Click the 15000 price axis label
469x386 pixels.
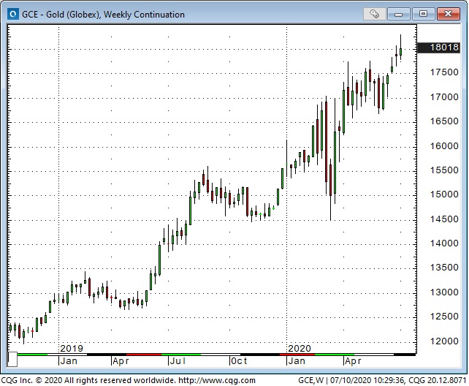[444, 194]
